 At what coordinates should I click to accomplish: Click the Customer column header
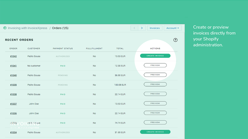[x=34, y=48]
